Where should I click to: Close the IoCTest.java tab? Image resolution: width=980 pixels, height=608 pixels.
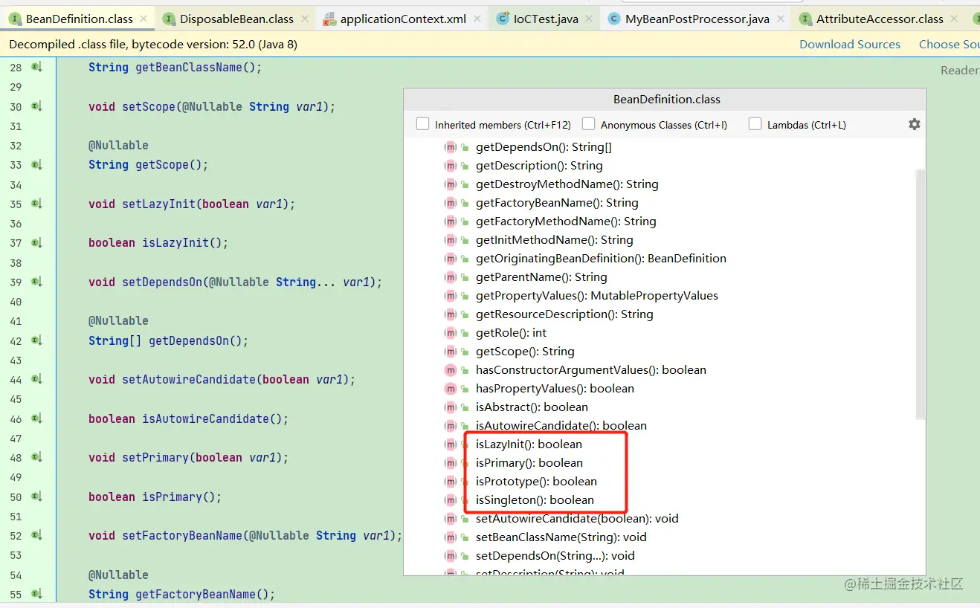[x=589, y=19]
